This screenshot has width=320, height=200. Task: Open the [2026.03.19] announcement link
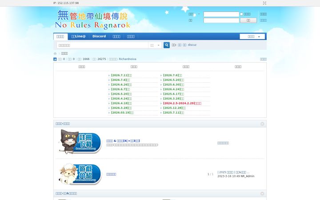122,112
